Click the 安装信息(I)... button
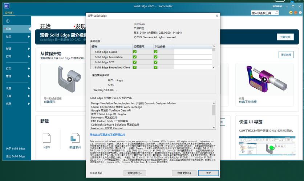Screen dimensions: 304x181 (x=135, y=173)
